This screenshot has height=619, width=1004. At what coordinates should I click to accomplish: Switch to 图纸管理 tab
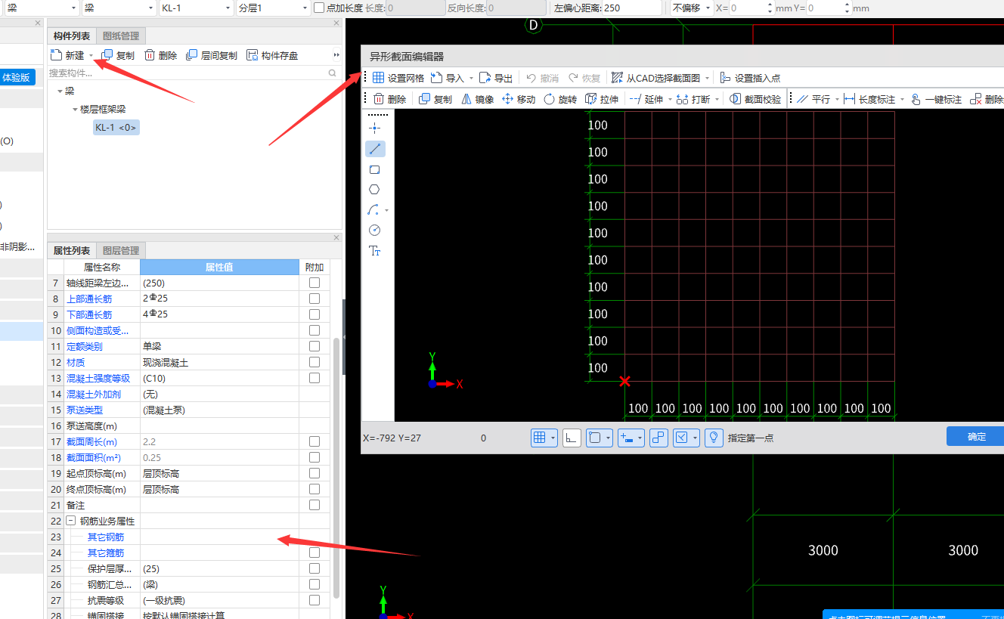[121, 36]
